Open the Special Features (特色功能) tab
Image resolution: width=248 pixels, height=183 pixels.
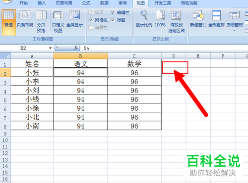pyautogui.click(x=189, y=3)
